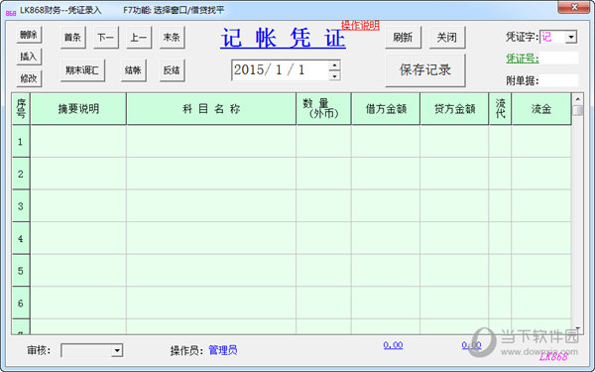Click the 科目名称 cell in row 2

(x=211, y=174)
